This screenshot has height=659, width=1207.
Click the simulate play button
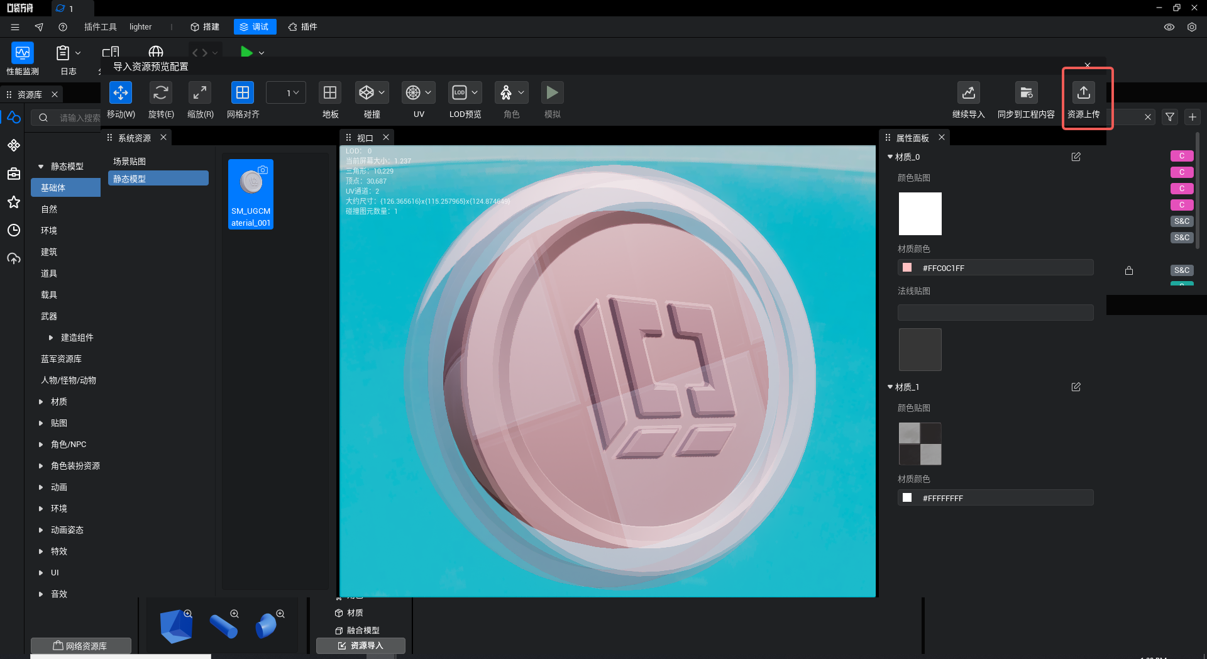click(552, 93)
